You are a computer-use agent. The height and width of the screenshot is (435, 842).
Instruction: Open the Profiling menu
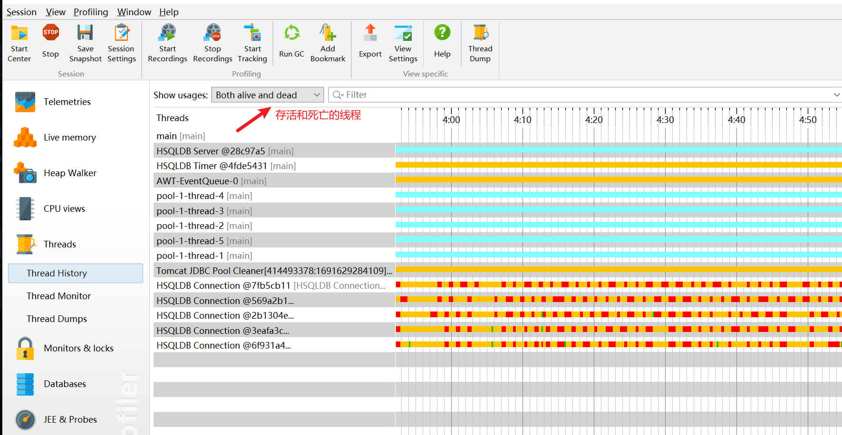pos(91,12)
